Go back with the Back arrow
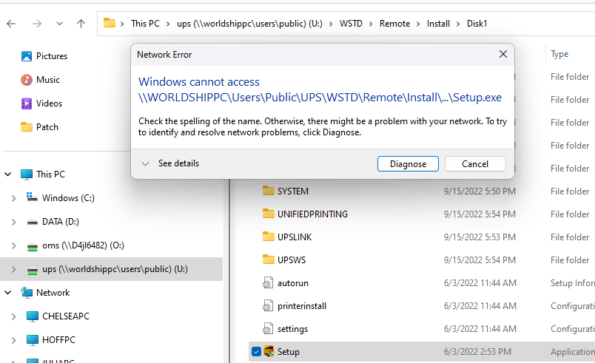The height and width of the screenshot is (363, 595). [x=11, y=24]
